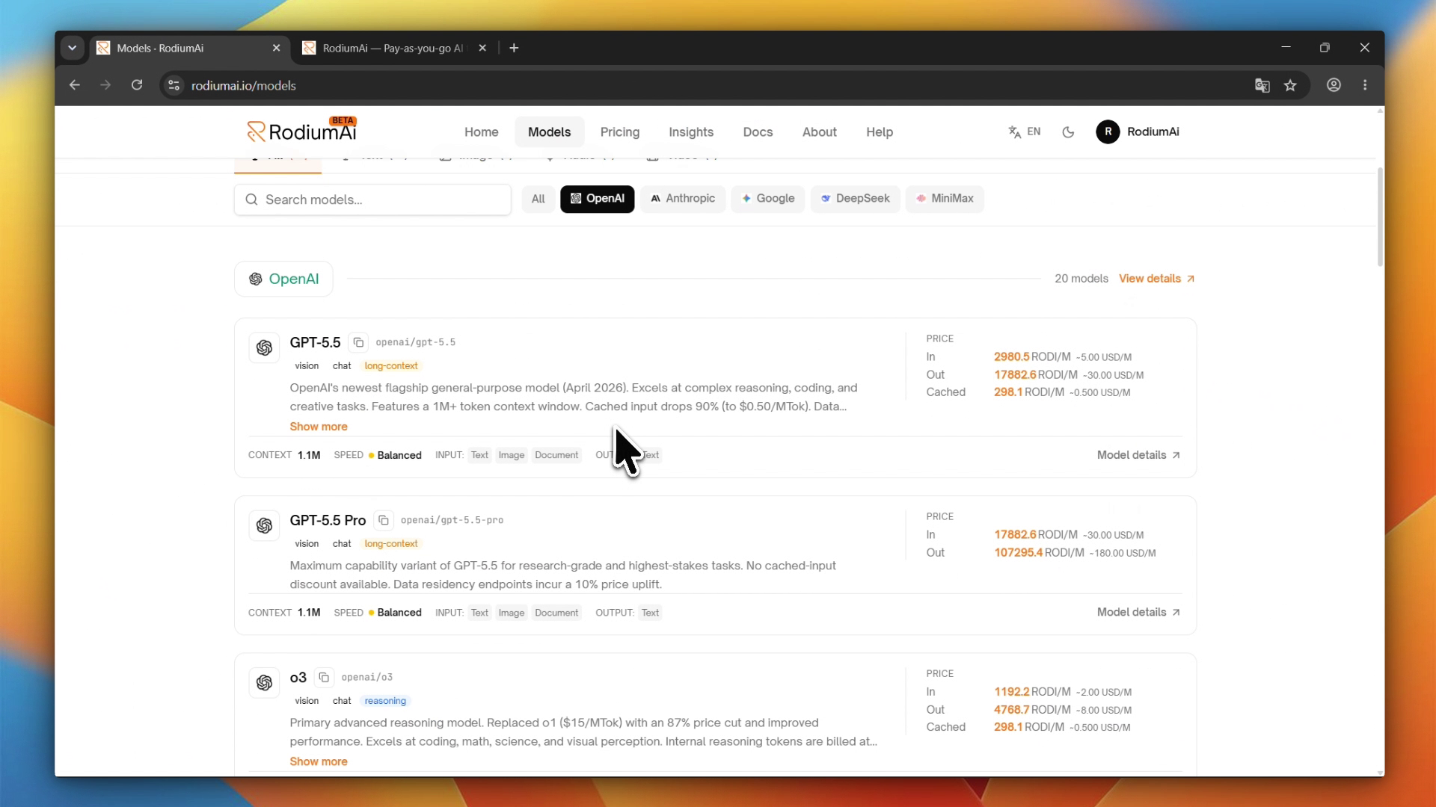Viewport: 1436px width, 807px height.
Task: Go to the Home nav item
Action: 482,132
